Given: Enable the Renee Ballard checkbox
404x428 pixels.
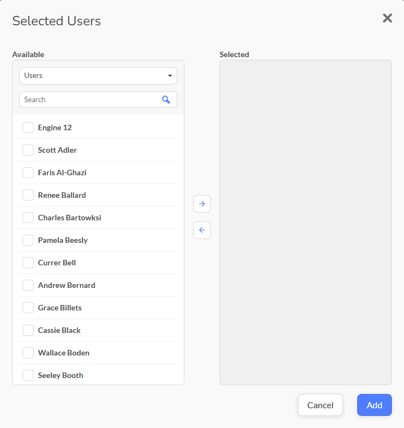Looking at the screenshot, I should coord(28,195).
